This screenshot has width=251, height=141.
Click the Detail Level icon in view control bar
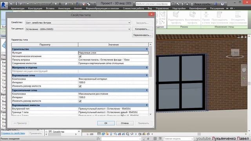[99, 134]
